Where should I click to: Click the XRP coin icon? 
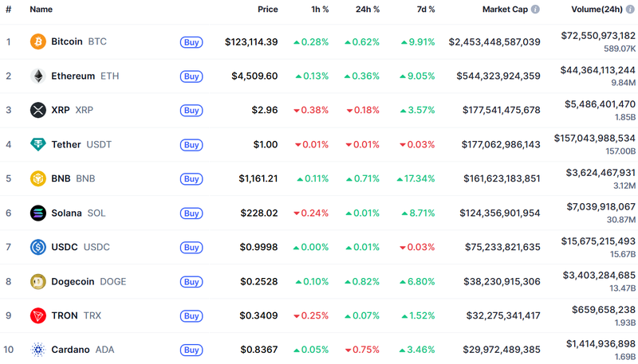pyautogui.click(x=37, y=110)
